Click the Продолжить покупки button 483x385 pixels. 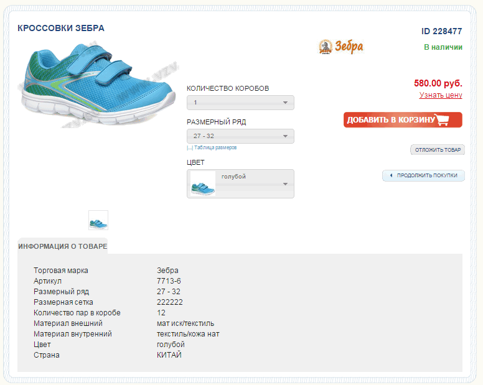426,176
